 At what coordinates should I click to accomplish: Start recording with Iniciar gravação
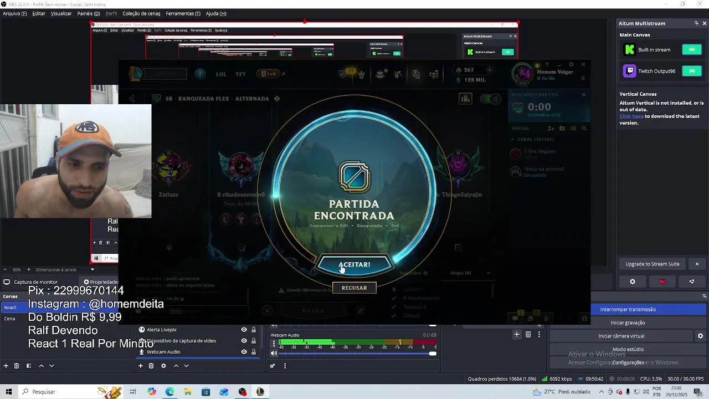pyautogui.click(x=628, y=323)
